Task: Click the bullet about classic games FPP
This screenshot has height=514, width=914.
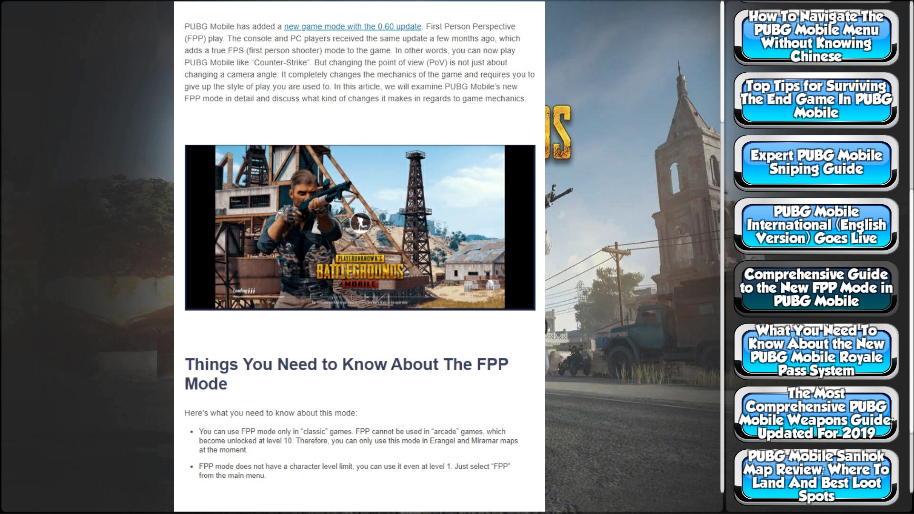Action: 358,440
